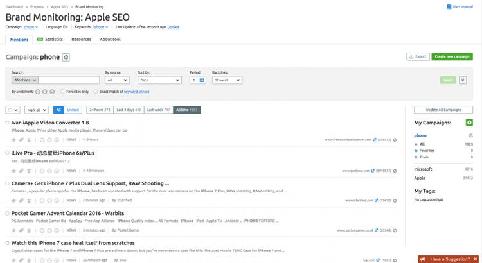Open the 'By source' All dropdown
This screenshot has height=263, width=482.
[117, 80]
